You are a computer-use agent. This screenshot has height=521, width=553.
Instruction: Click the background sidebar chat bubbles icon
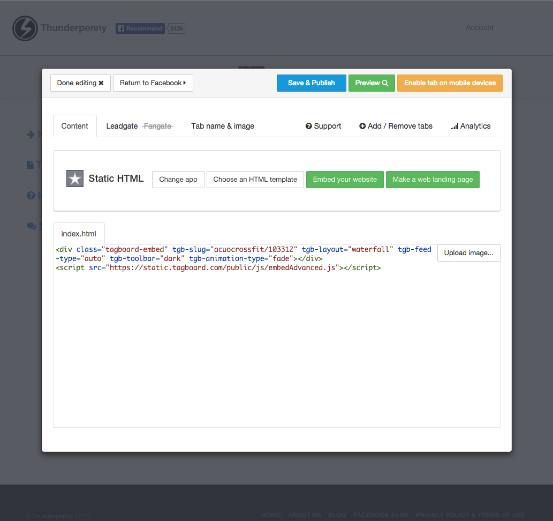32,226
